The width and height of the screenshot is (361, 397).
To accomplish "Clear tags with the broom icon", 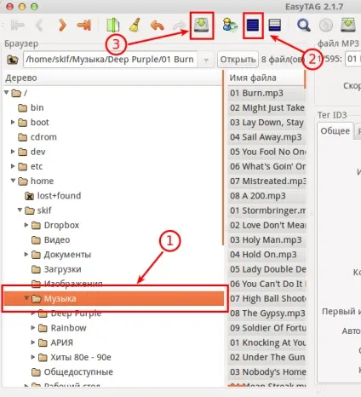I will click(135, 25).
